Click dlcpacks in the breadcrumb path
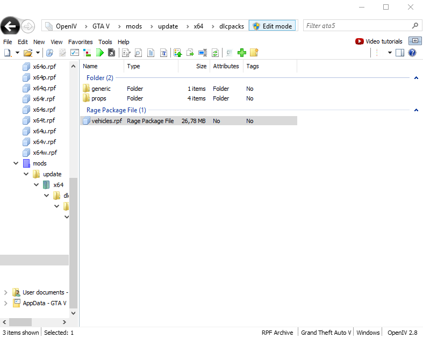The image size is (423, 338). point(232,26)
